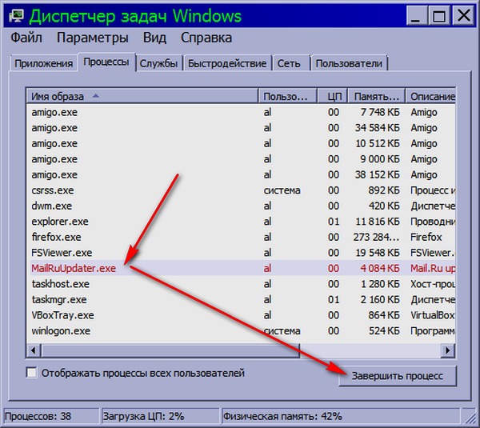Sort by the Имя образа column header
The width and height of the screenshot is (480, 428).
[142, 97]
